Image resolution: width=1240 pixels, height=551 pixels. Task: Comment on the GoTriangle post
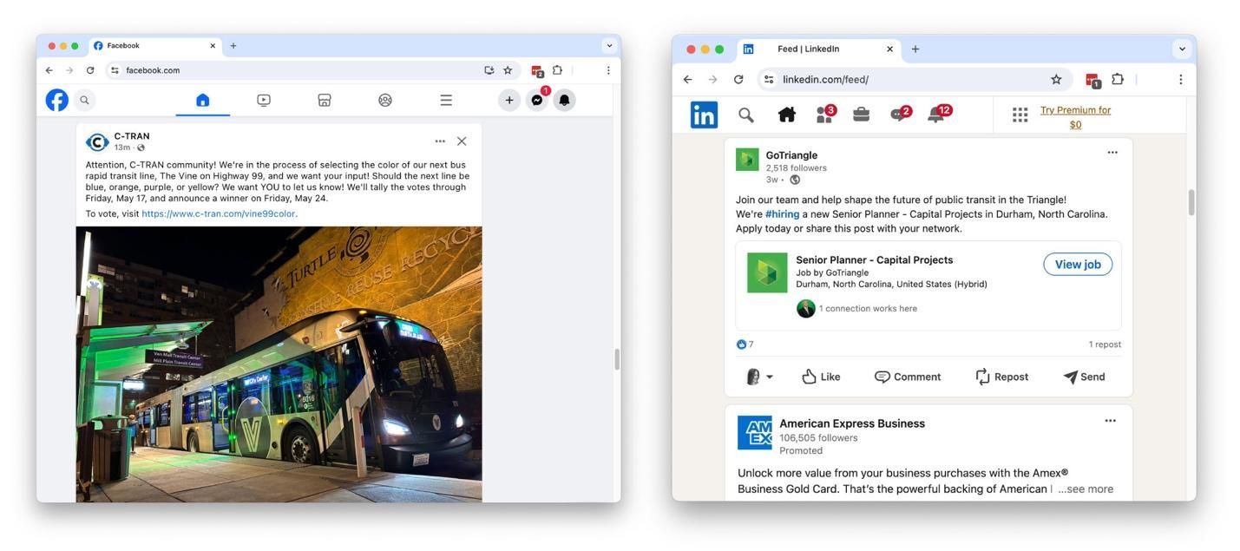(x=908, y=377)
